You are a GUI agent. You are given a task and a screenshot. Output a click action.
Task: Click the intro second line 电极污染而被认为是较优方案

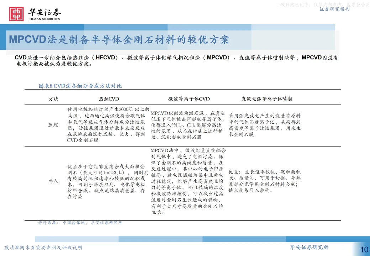54,64
